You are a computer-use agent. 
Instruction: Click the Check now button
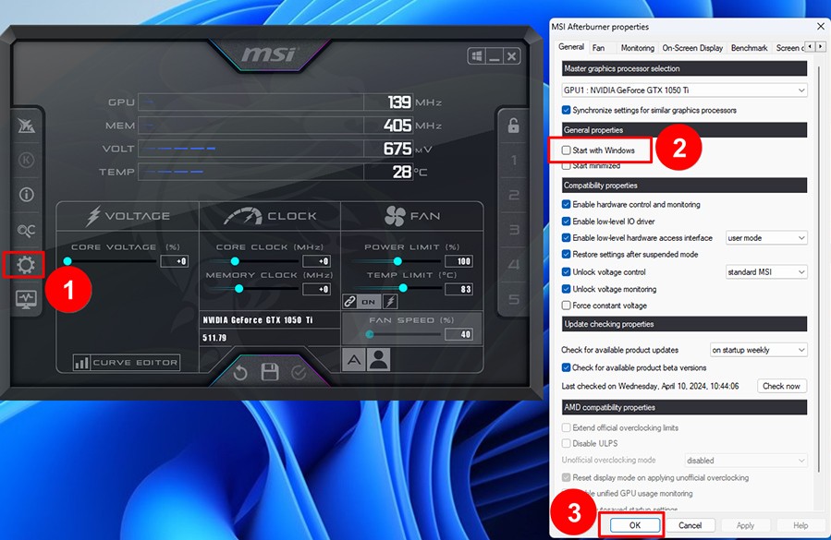(x=781, y=386)
